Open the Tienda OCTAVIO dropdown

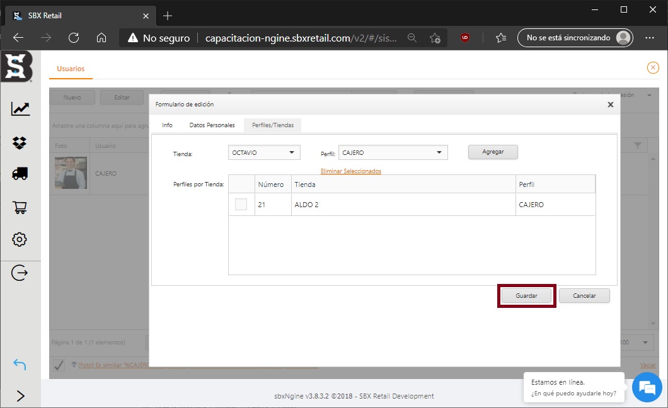pos(264,152)
